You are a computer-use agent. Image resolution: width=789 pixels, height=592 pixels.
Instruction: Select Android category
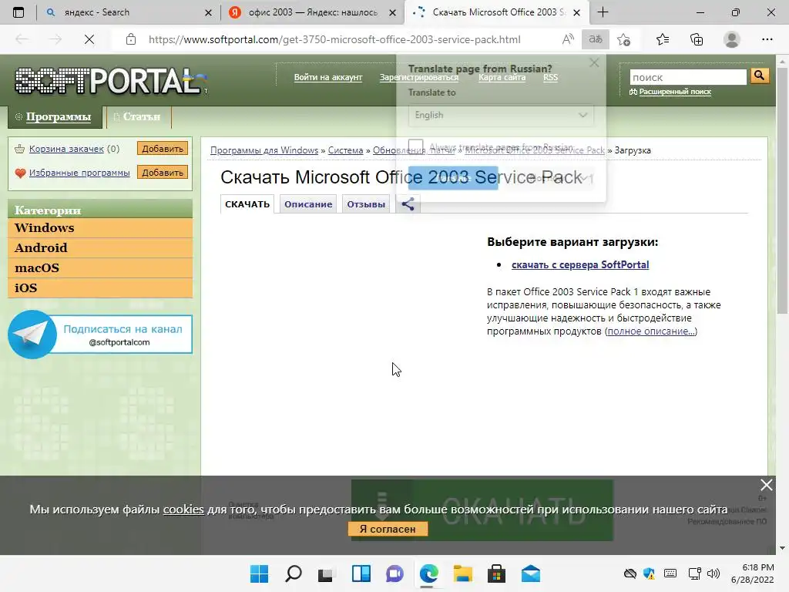click(x=100, y=247)
